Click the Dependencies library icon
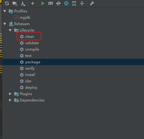This screenshot has width=144, height=139. pyautogui.click(x=16, y=100)
